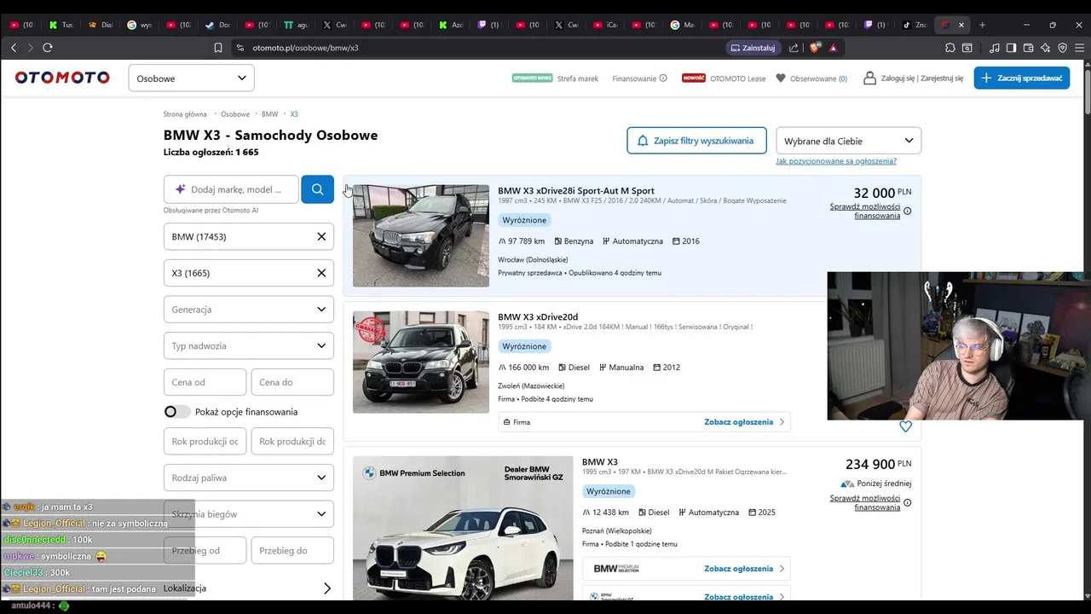This screenshot has height=614, width=1091.
Task: Open the Osobowe category dropdown
Action: click(x=191, y=78)
